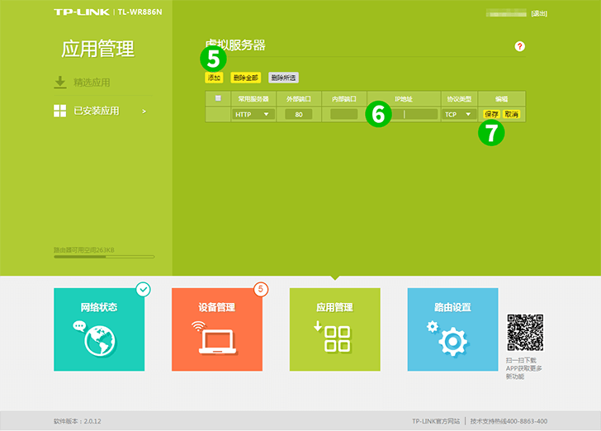Expand 已安装应用 arrow chevron

[x=144, y=111]
